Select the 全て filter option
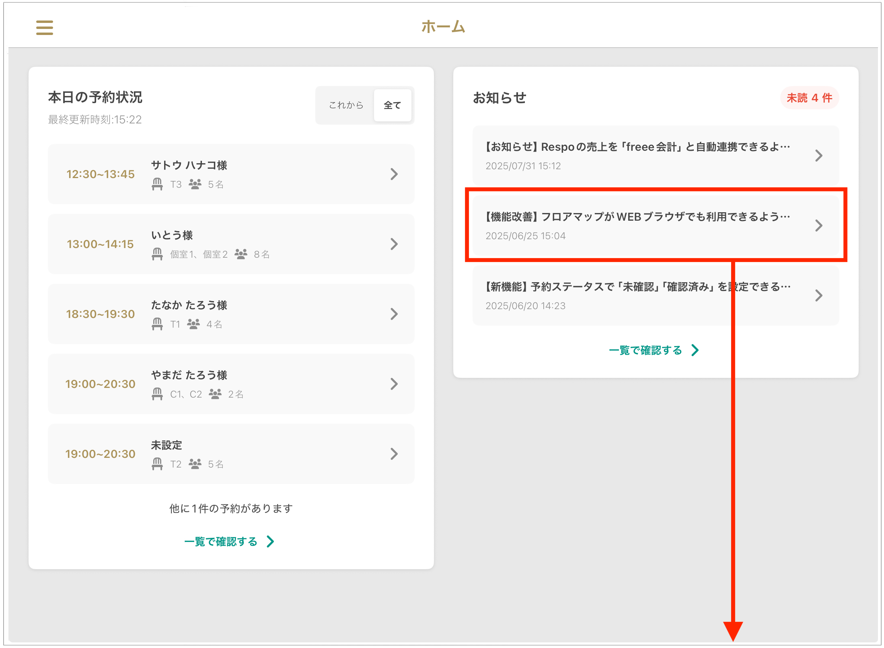The width and height of the screenshot is (884, 648). coord(392,105)
